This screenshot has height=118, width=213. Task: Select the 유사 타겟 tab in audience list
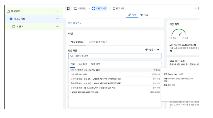point(83,64)
